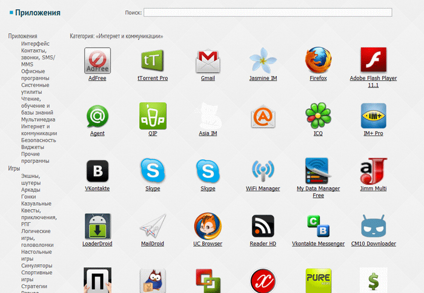Select Логические игры, головоломки category
The width and height of the screenshot is (424, 293).
pyautogui.click(x=38, y=238)
